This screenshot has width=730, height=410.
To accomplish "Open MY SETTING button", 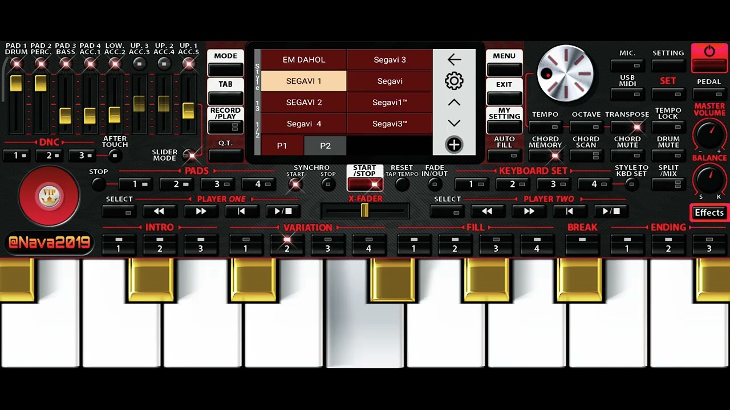I will tap(504, 120).
